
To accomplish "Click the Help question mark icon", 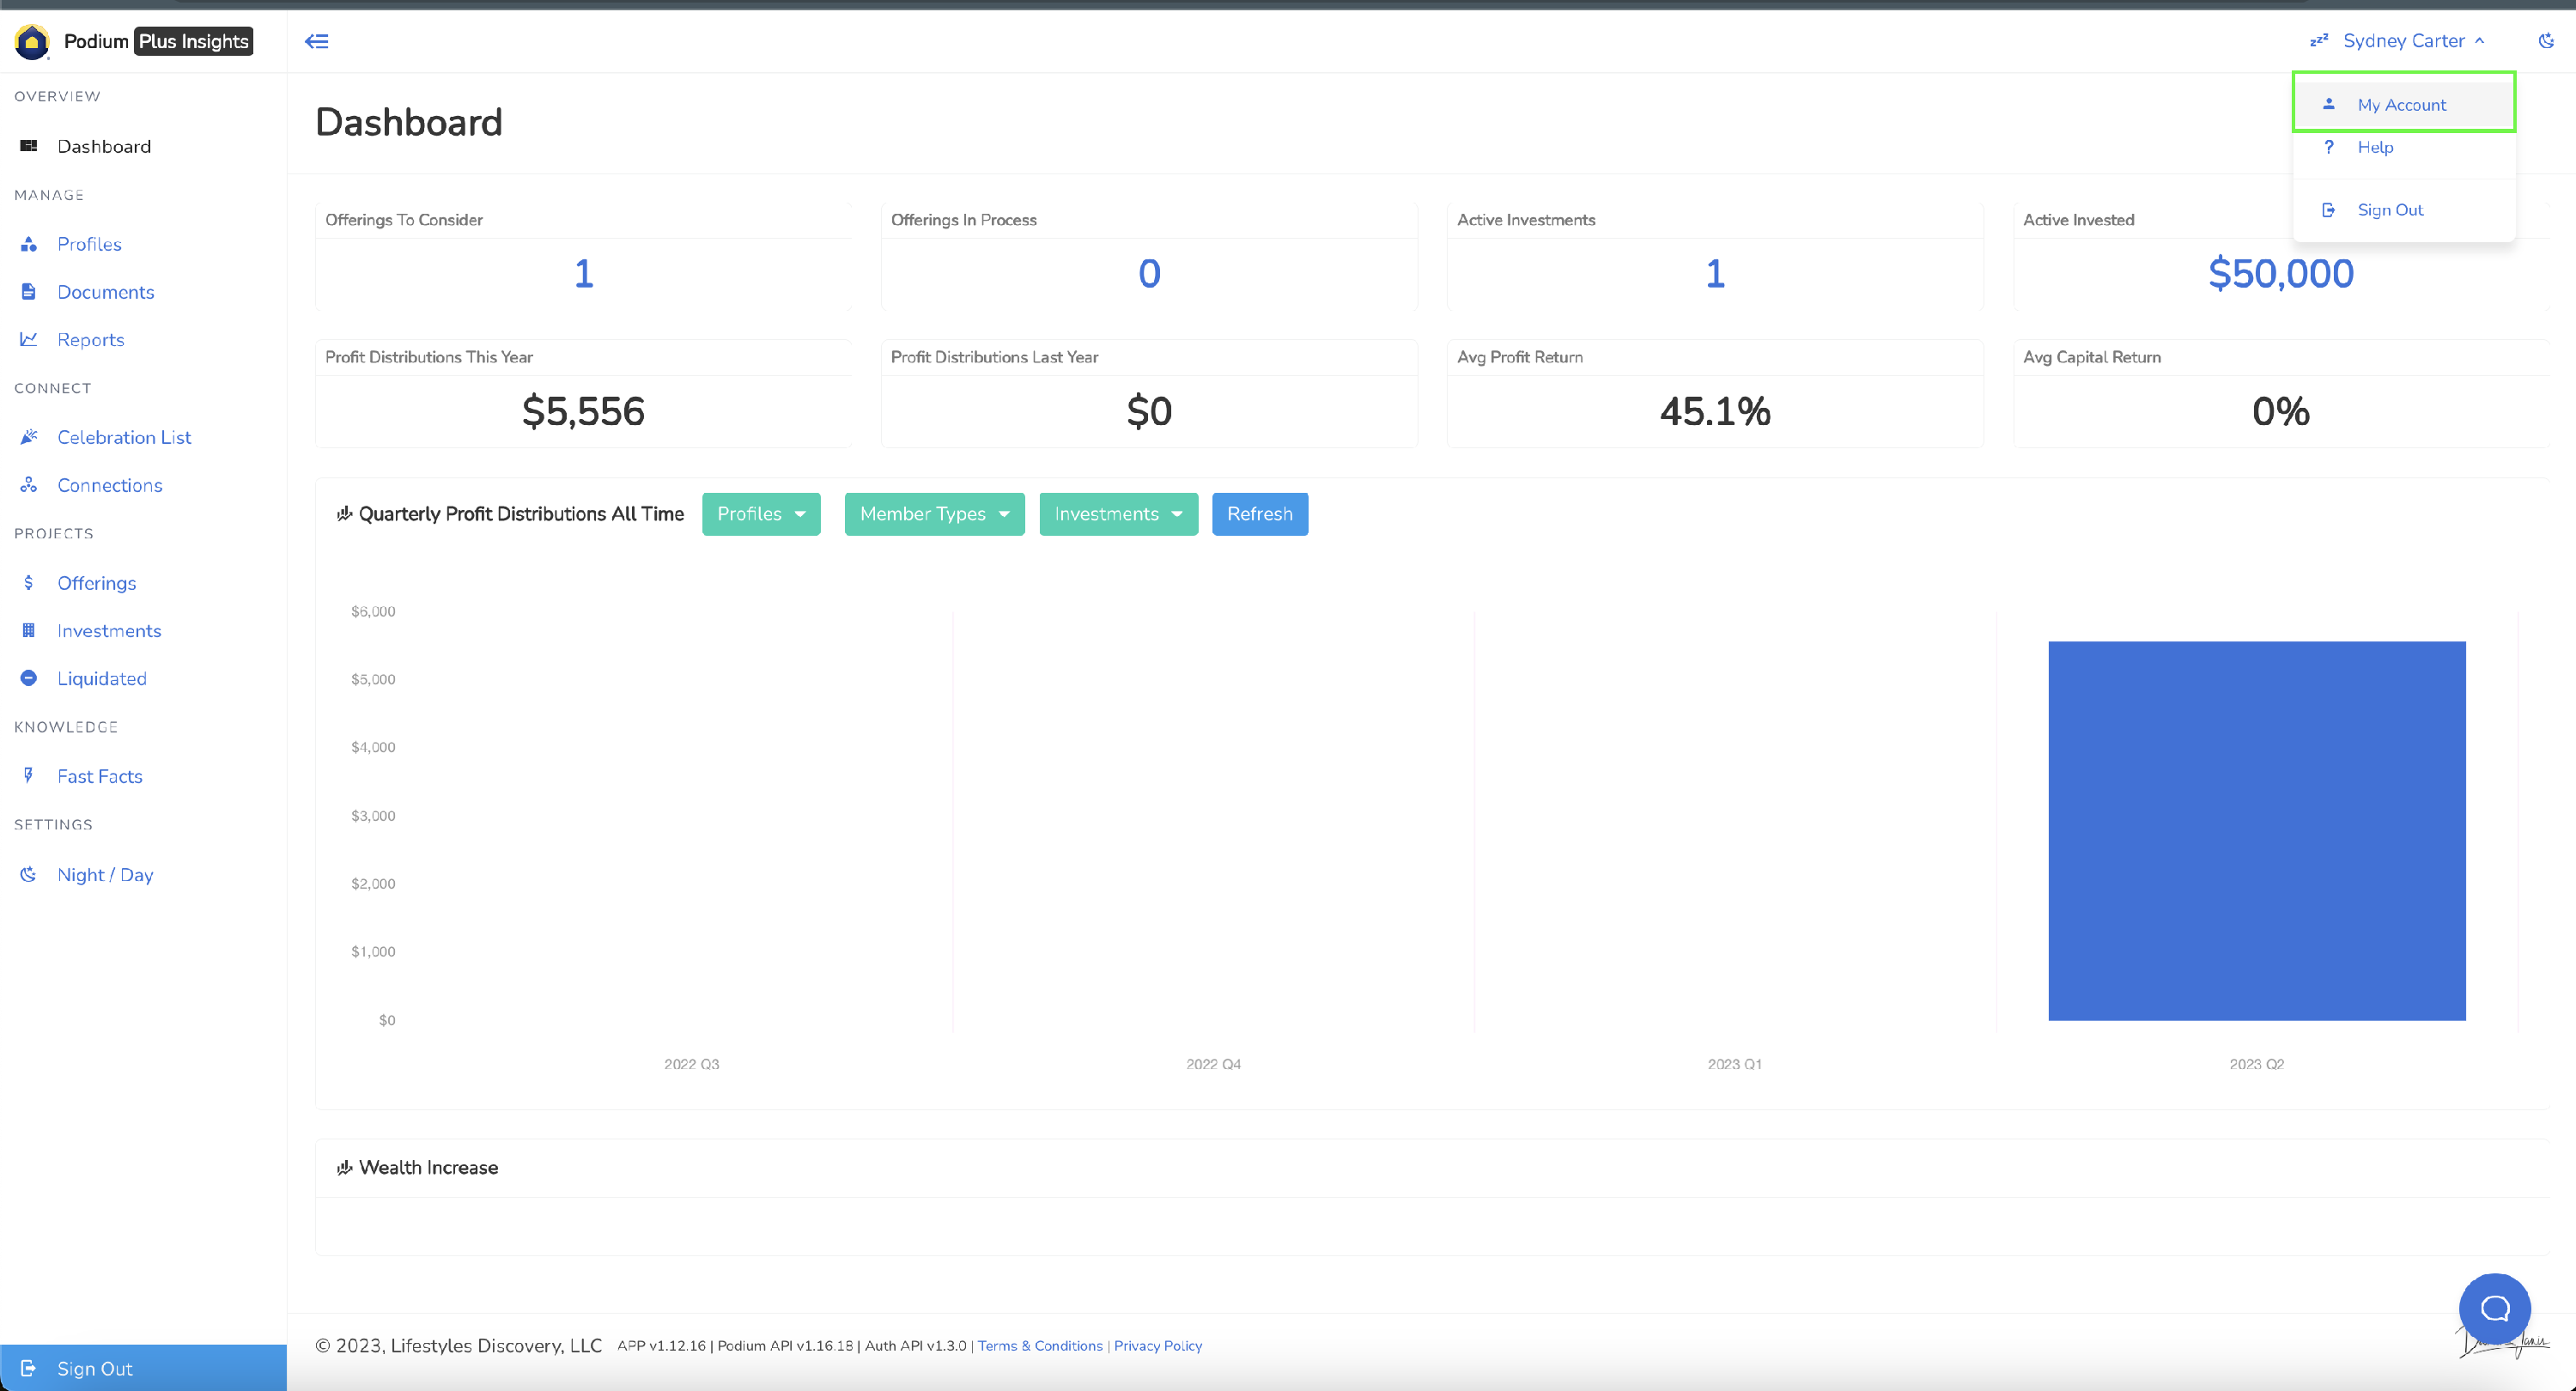I will [2329, 147].
